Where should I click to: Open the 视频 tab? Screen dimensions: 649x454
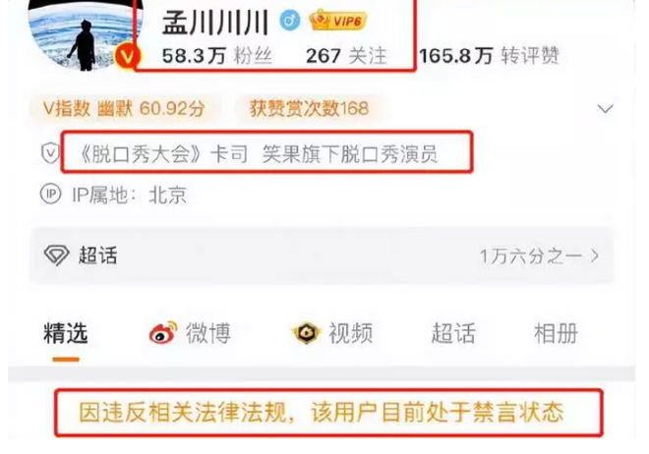(351, 333)
